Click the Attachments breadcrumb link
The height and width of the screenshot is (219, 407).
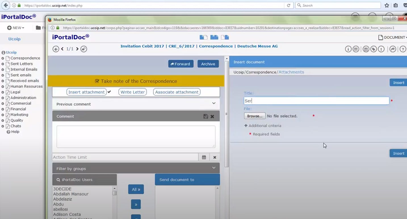(291, 72)
